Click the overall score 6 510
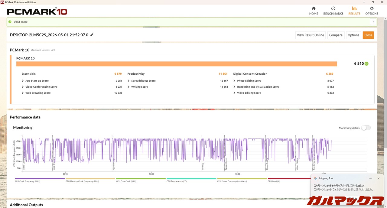 pyautogui.click(x=359, y=64)
